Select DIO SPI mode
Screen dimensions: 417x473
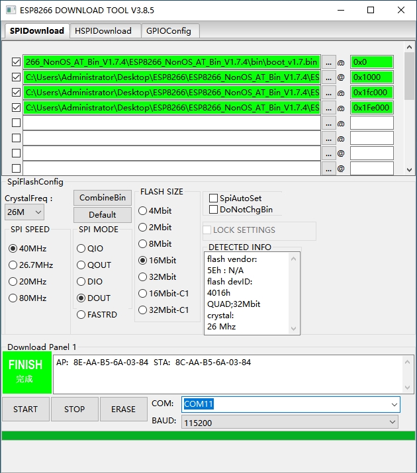point(81,281)
